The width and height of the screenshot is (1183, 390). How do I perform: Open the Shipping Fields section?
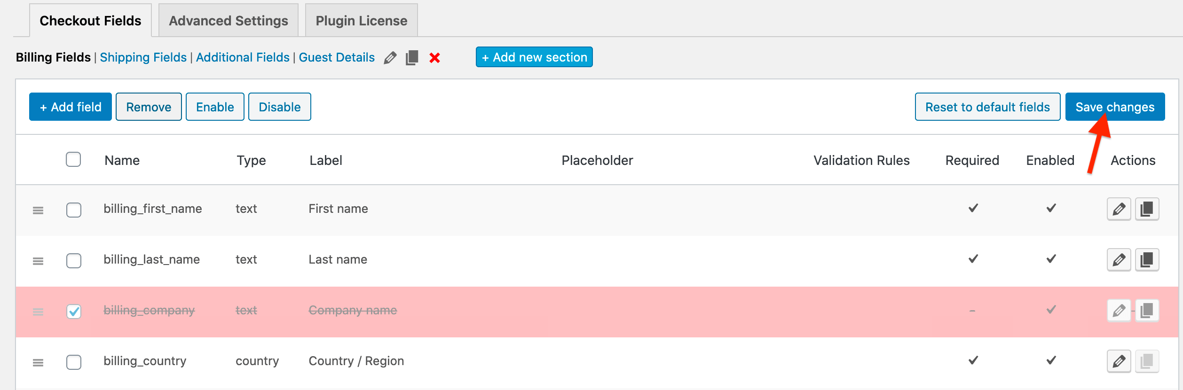tap(143, 57)
